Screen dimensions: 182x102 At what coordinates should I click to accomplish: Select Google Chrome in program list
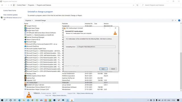point(31,26)
